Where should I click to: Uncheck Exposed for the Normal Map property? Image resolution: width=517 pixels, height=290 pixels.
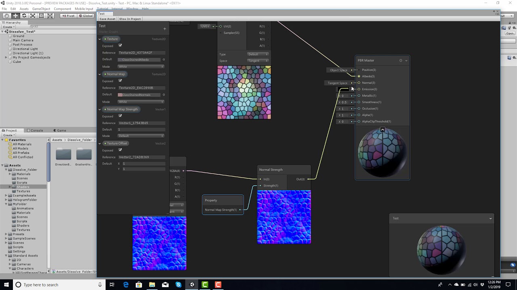point(120,81)
